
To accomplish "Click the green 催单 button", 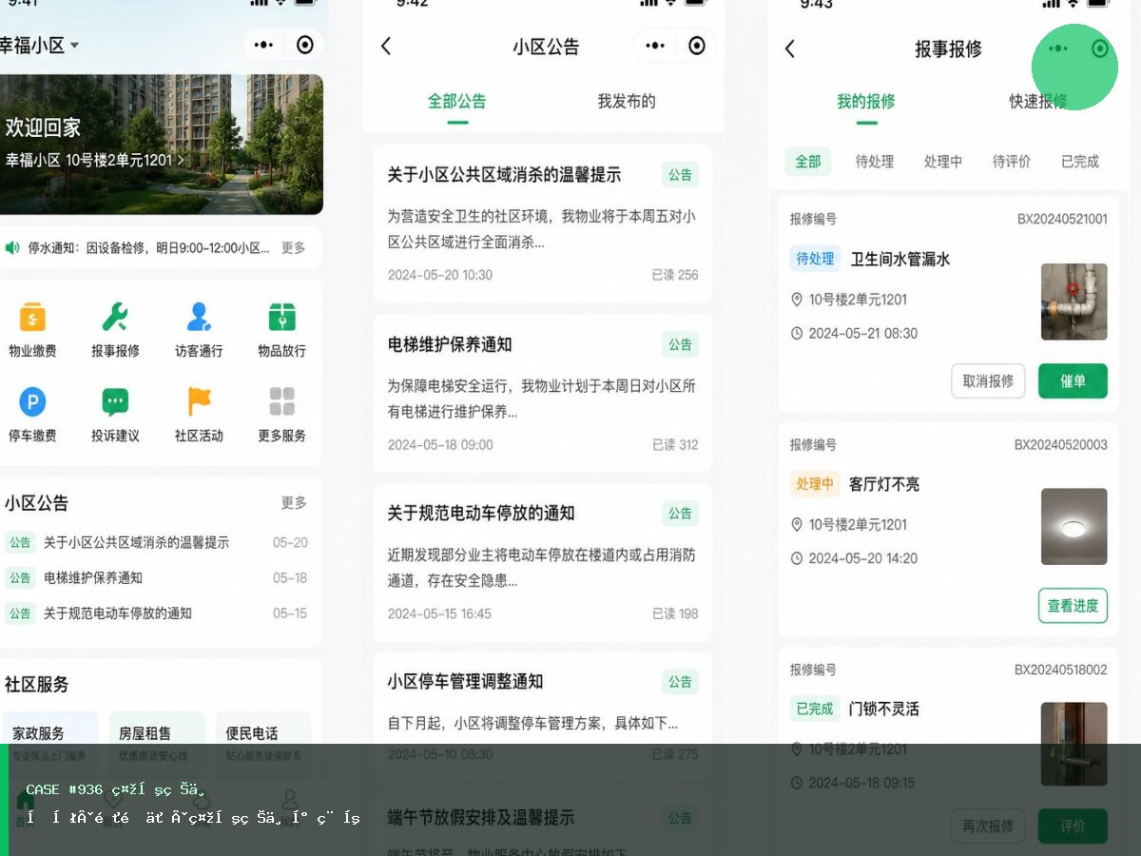I will [1073, 380].
